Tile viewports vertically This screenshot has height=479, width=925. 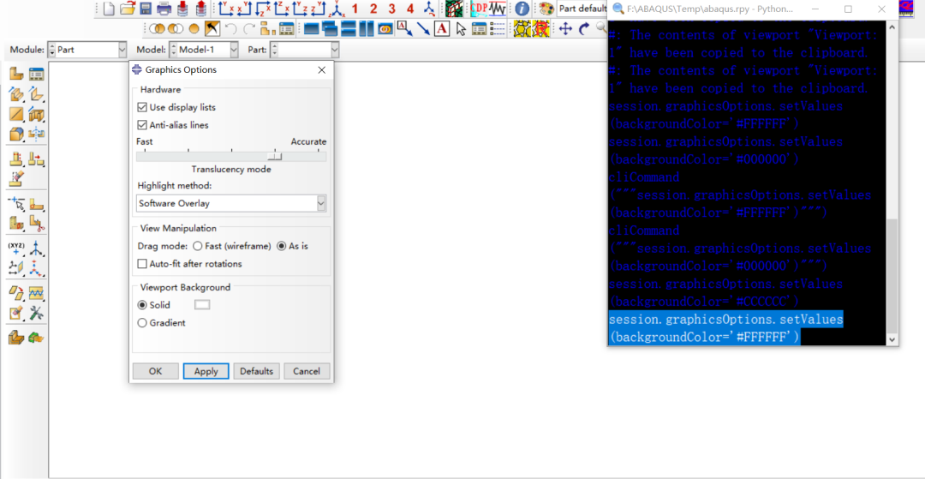367,28
